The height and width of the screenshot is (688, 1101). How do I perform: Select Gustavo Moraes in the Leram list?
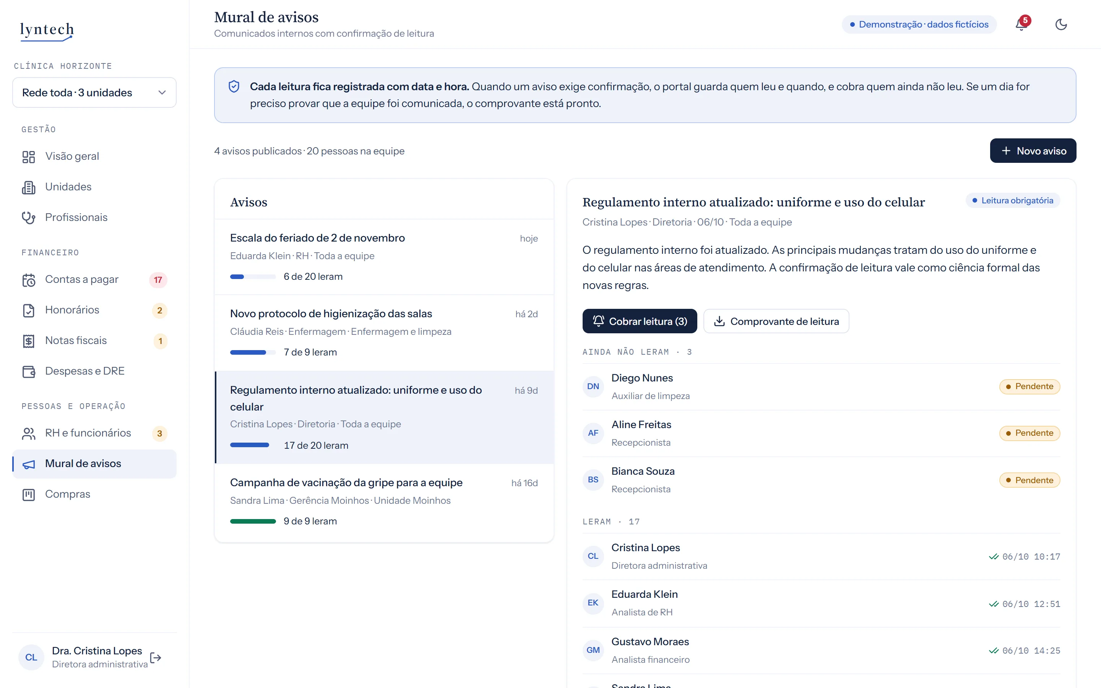tap(821, 650)
